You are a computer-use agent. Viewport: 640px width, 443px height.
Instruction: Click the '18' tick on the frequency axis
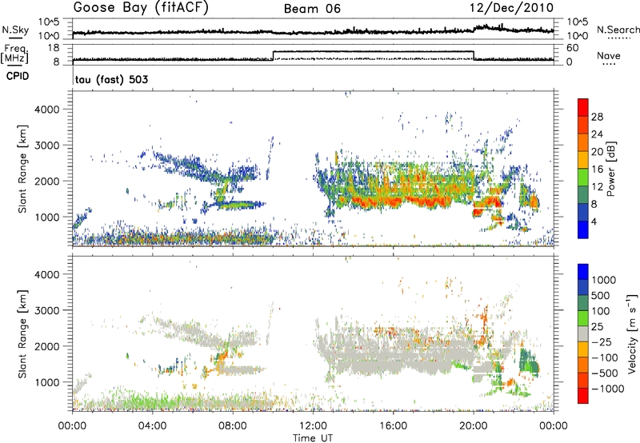tap(54, 48)
